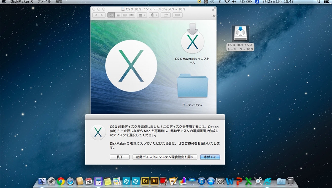This screenshot has height=188, width=332.
Task: Click the full screen arrows in Finder window
Action: [214, 9]
